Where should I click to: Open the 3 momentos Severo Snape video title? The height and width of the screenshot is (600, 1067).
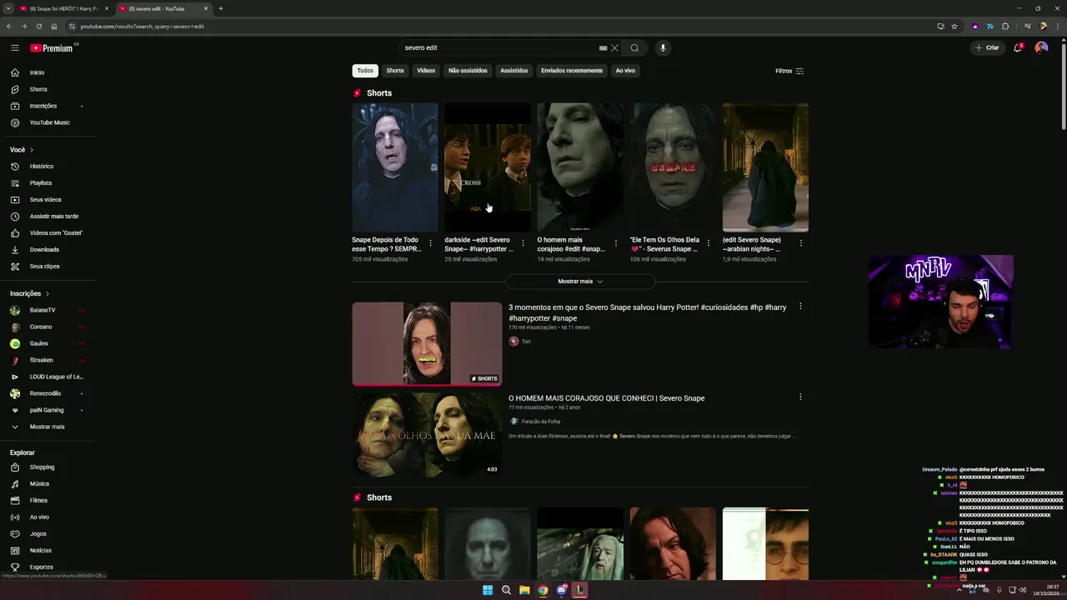[648, 312]
